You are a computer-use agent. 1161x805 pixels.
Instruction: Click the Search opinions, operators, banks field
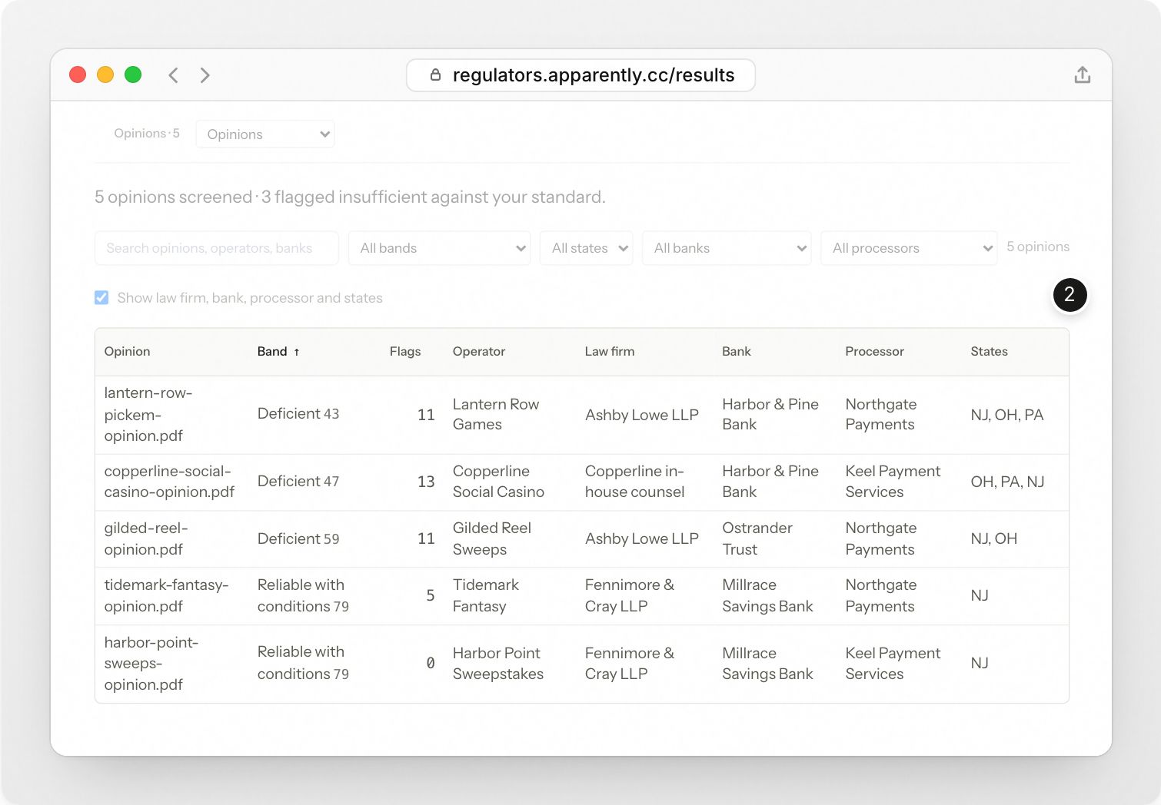click(217, 248)
